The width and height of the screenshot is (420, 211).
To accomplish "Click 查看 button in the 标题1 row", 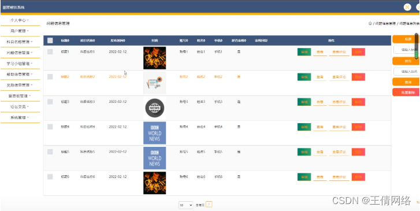I will tap(320, 52).
